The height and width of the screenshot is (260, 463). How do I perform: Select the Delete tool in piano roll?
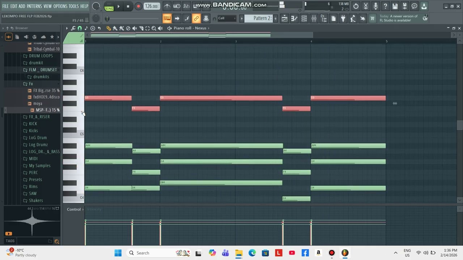(x=128, y=28)
